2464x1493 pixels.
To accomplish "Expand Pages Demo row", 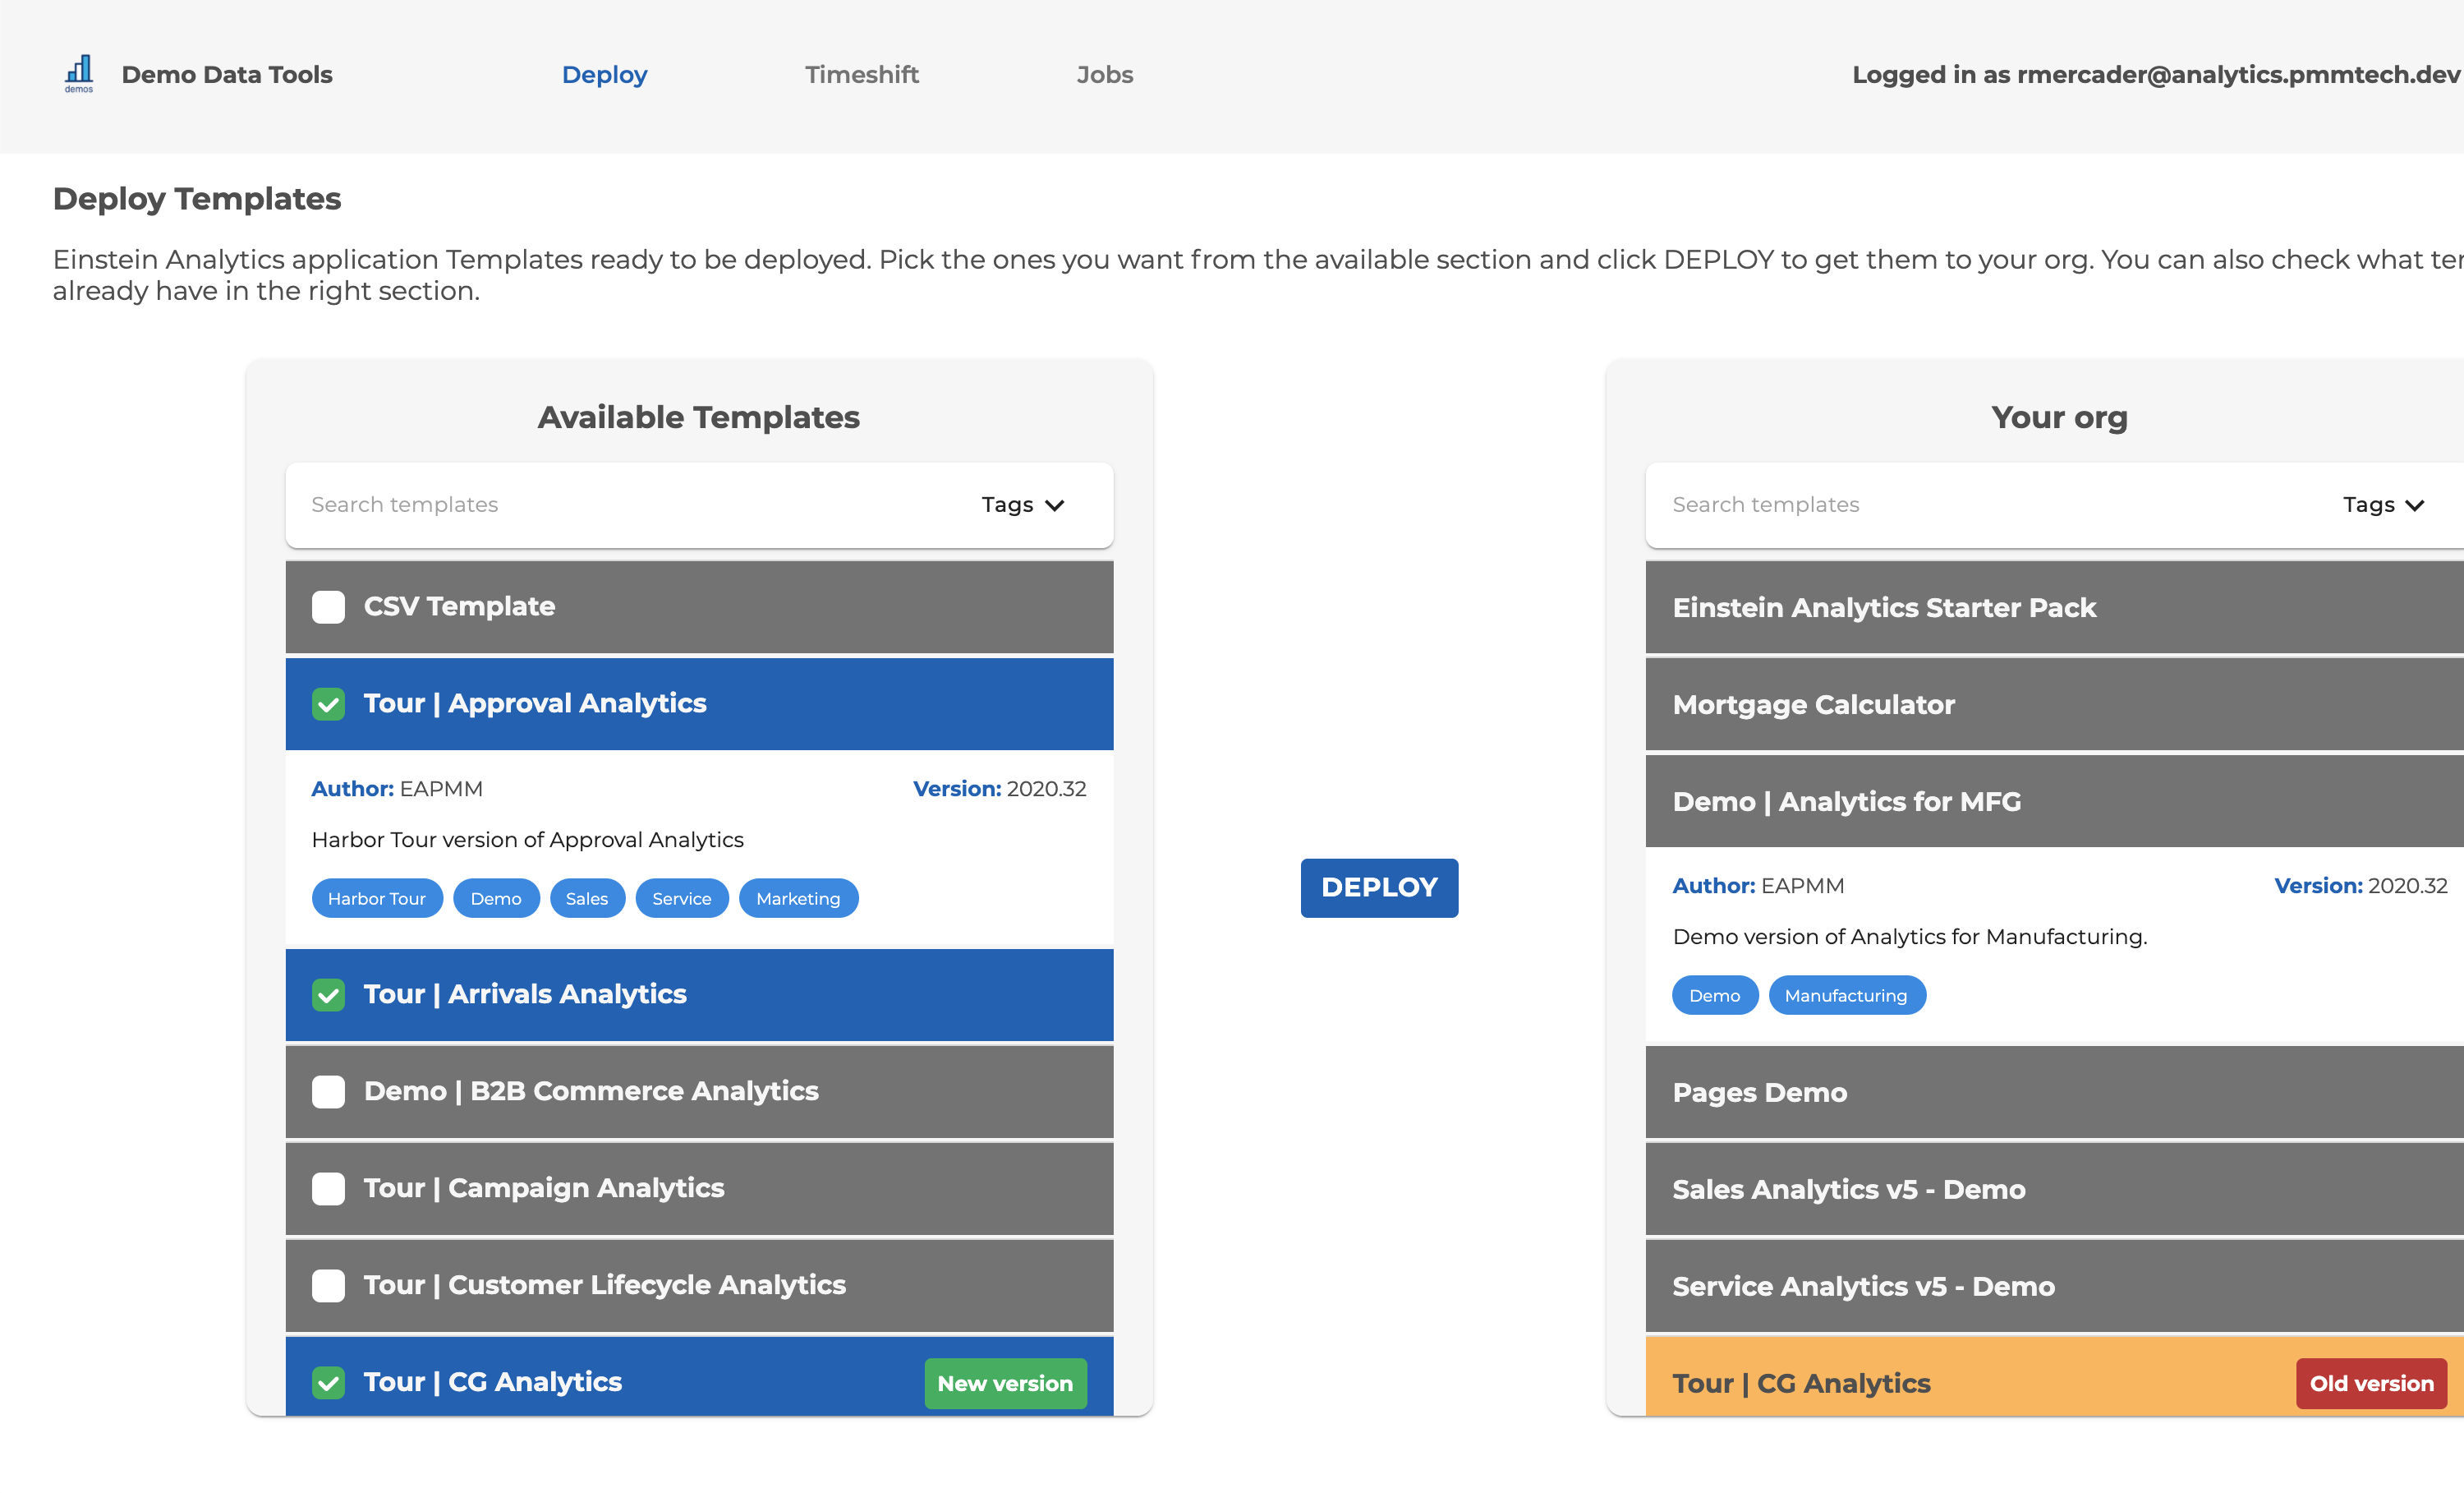I will (2055, 1093).
